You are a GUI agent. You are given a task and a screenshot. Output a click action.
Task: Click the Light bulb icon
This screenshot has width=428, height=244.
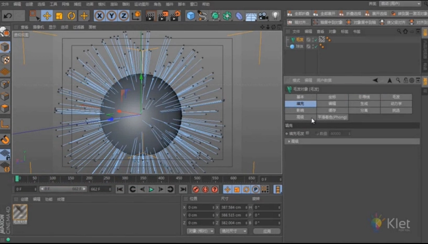(x=275, y=16)
